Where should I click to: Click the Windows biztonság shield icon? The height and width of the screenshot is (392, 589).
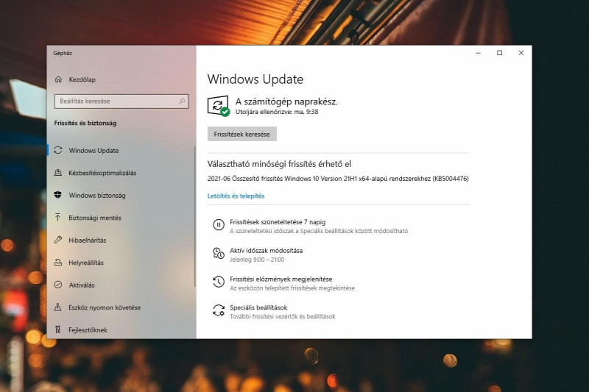pyautogui.click(x=58, y=195)
